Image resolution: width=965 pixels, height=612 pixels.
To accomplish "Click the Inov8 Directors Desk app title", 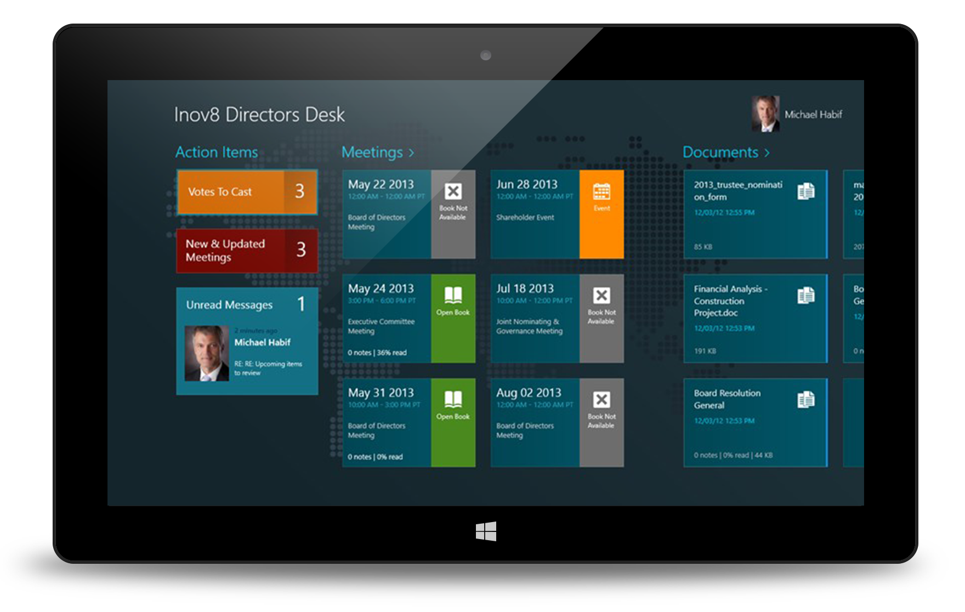I will 259,115.
